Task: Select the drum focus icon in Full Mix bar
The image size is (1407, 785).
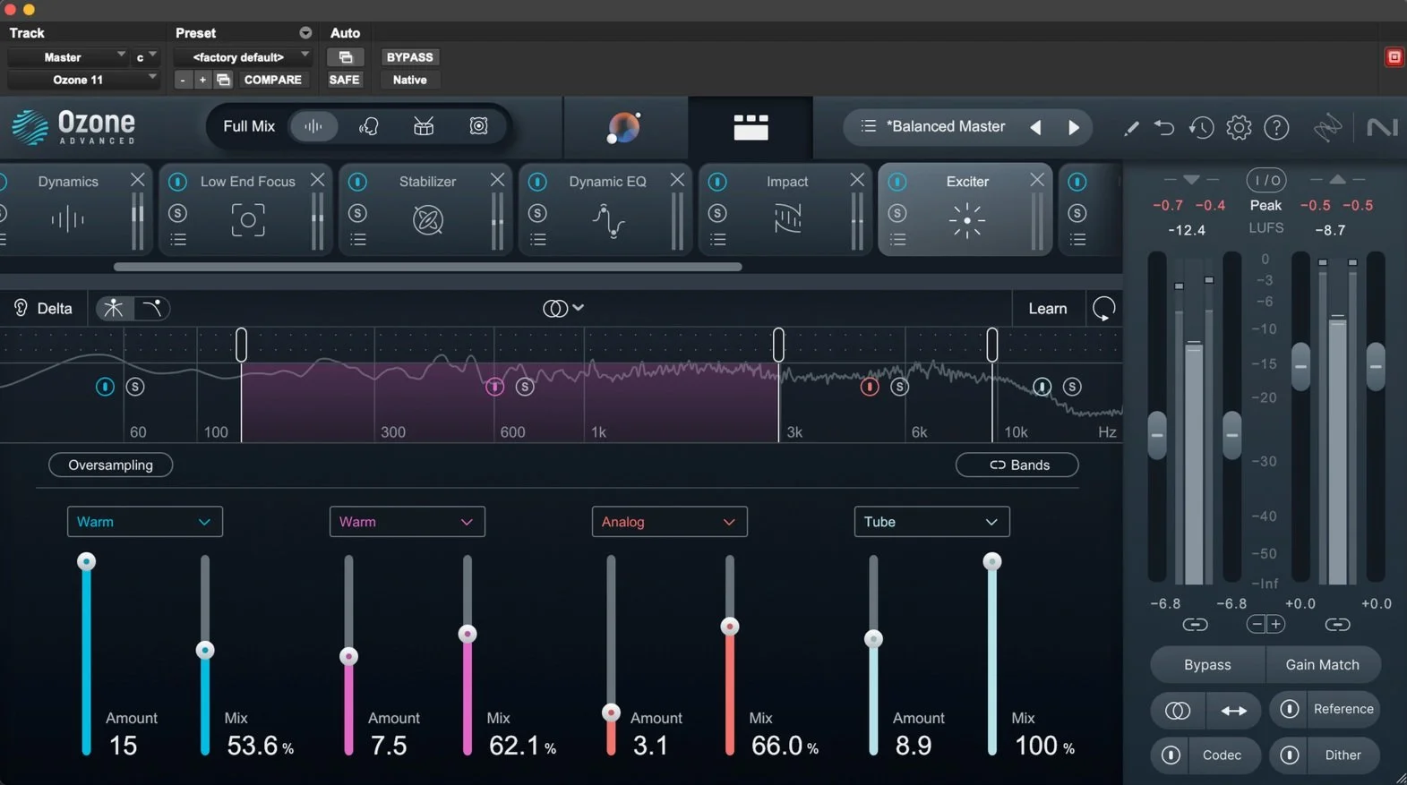Action: coord(424,126)
